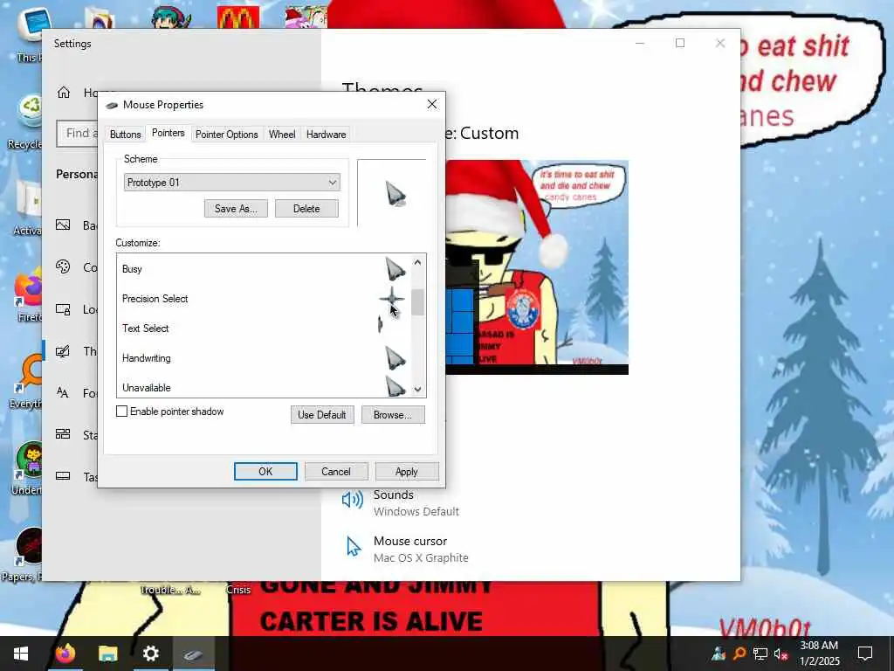This screenshot has width=894, height=671.
Task: Click the muted volume tray icon
Action: pyautogui.click(x=781, y=654)
